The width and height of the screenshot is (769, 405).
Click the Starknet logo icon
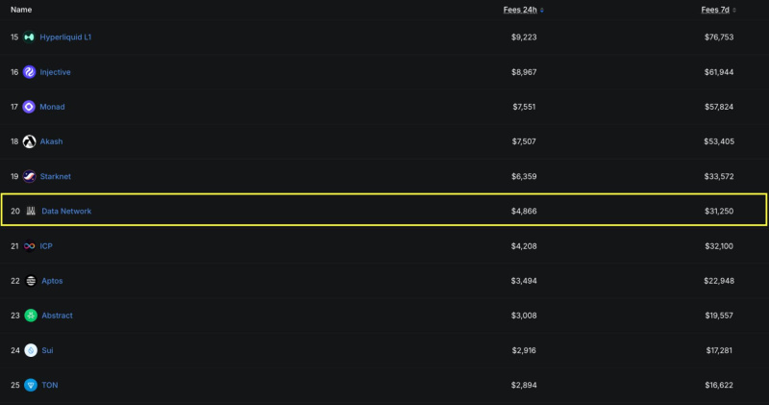coord(29,176)
